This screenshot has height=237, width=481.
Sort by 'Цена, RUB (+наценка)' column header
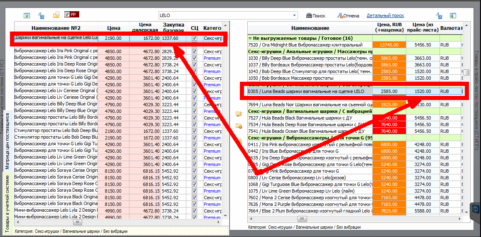[389, 28]
